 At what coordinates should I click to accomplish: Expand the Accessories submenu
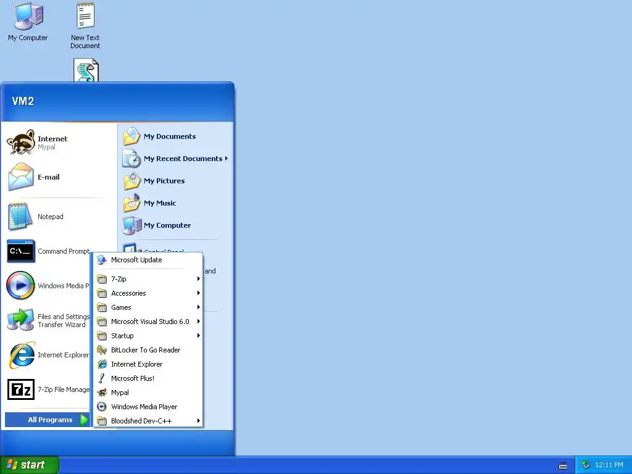click(x=148, y=293)
